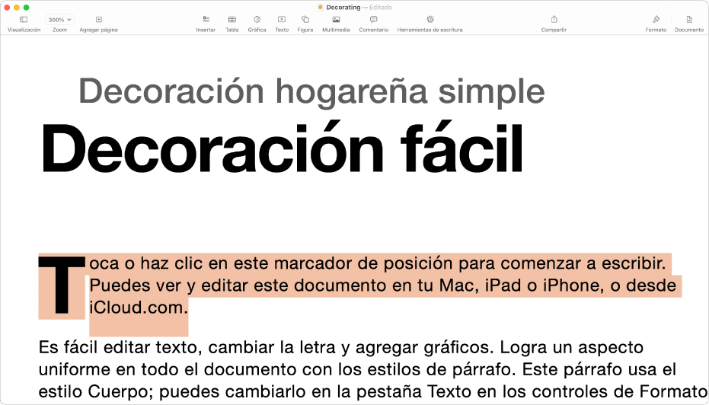The width and height of the screenshot is (709, 405).
Task: Add a comment with Comentario icon
Action: (x=373, y=20)
